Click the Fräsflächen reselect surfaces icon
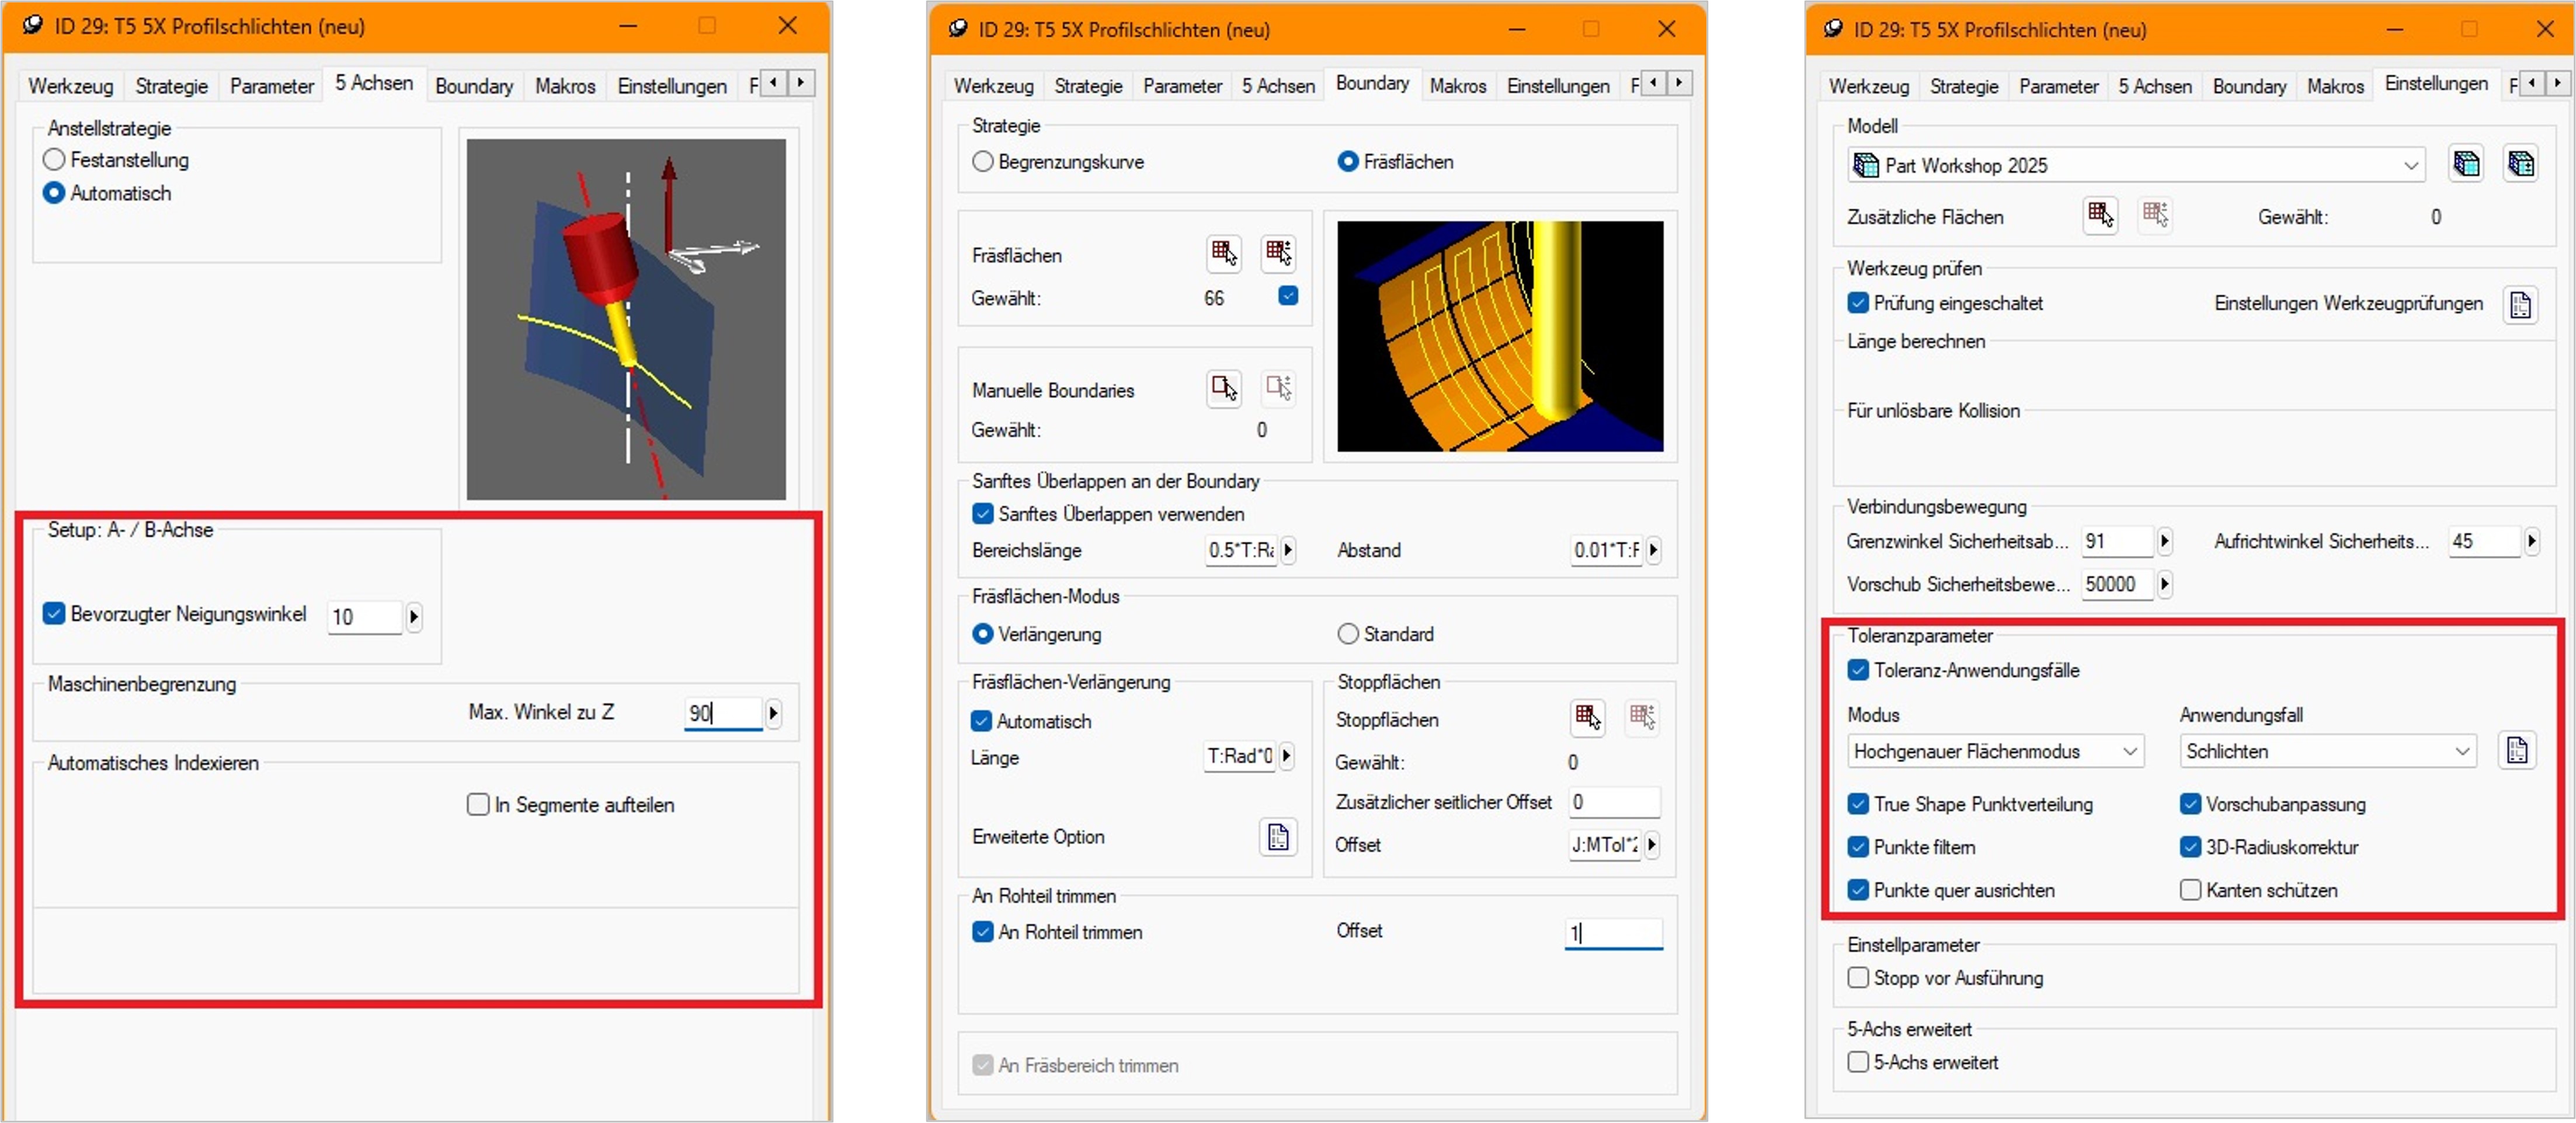 click(1279, 253)
